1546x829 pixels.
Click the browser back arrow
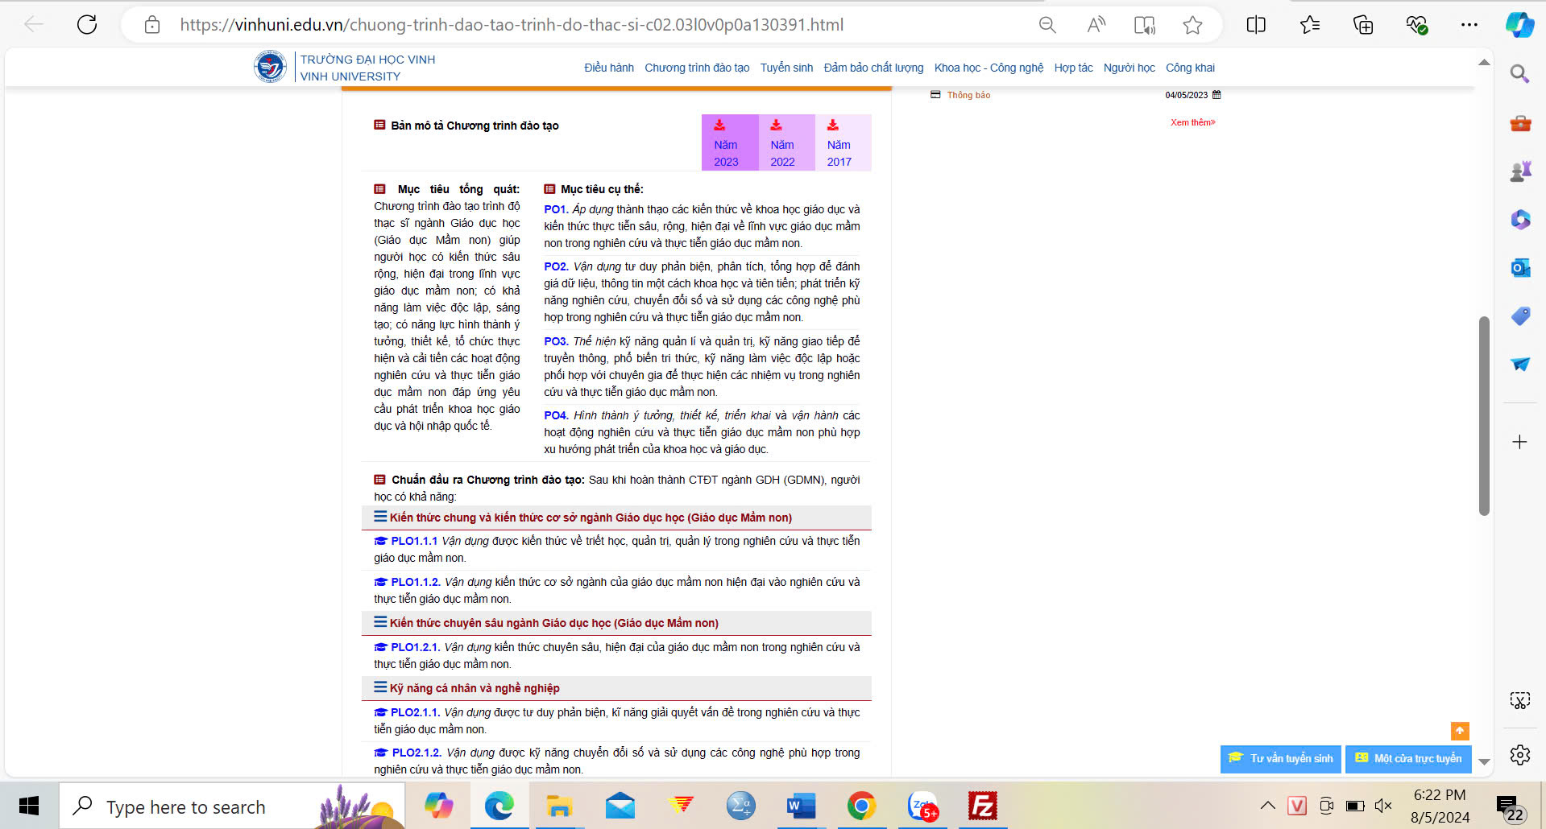34,24
